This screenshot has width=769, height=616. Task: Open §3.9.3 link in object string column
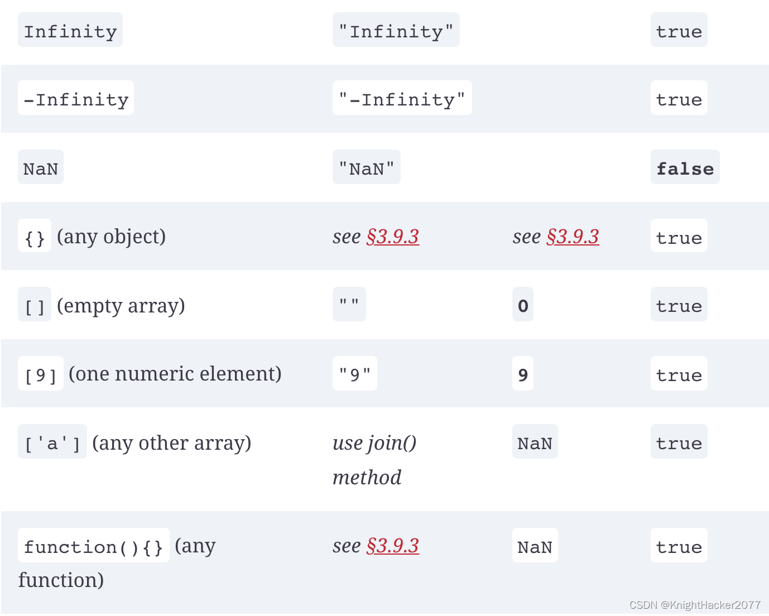click(393, 237)
